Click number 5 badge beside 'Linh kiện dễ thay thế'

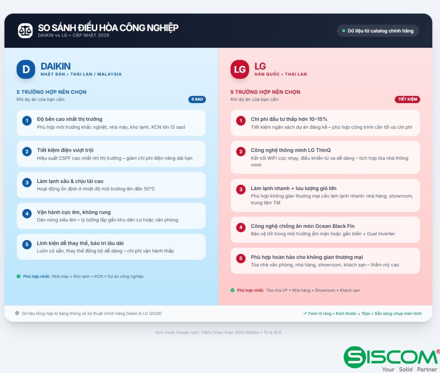pyautogui.click(x=27, y=245)
